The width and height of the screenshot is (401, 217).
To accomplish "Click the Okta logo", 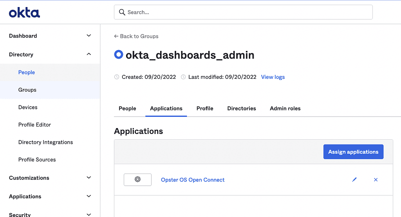I will tap(24, 13).
